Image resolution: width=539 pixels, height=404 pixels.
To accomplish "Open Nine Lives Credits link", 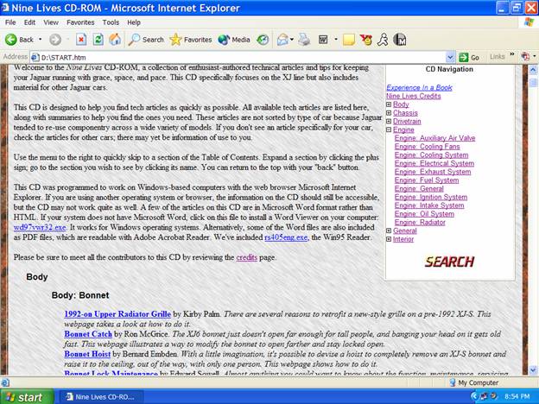I will 414,96.
